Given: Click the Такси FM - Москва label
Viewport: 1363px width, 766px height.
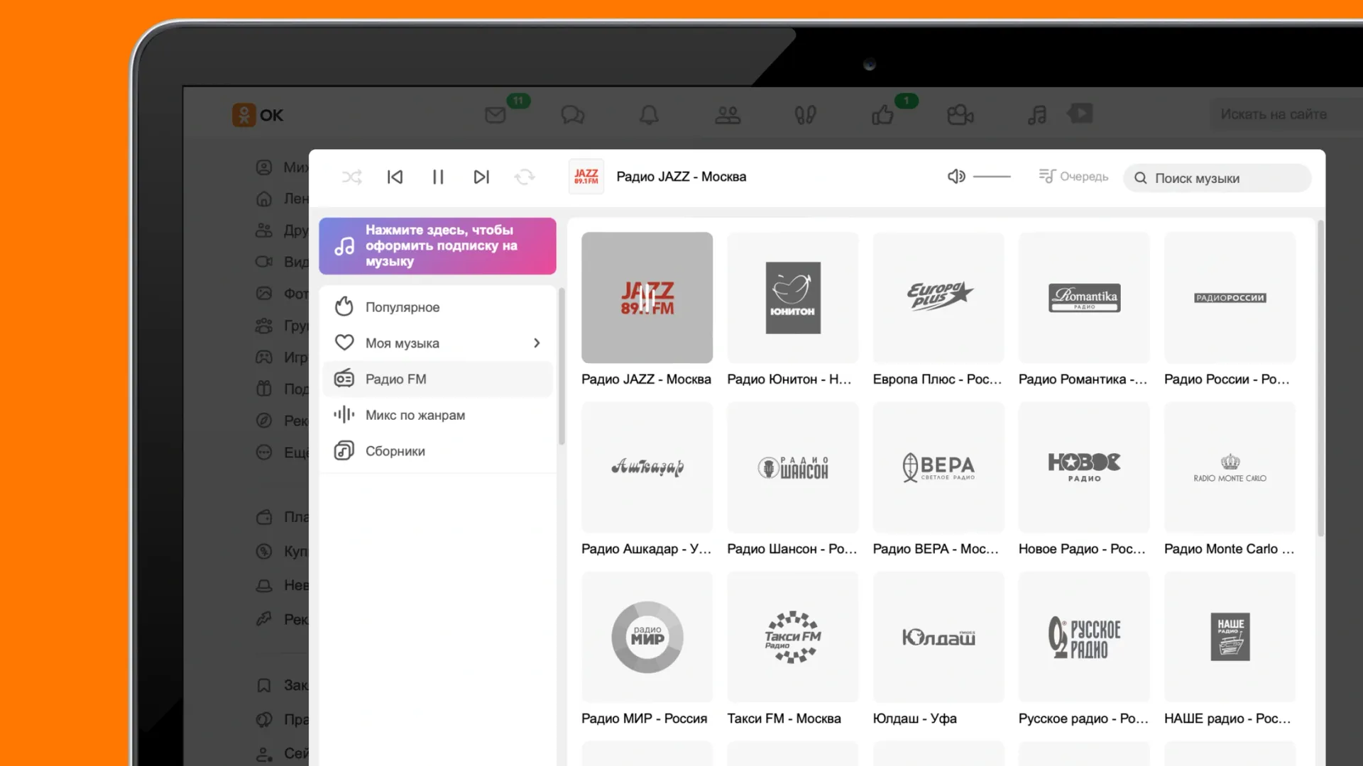Looking at the screenshot, I should [784, 718].
